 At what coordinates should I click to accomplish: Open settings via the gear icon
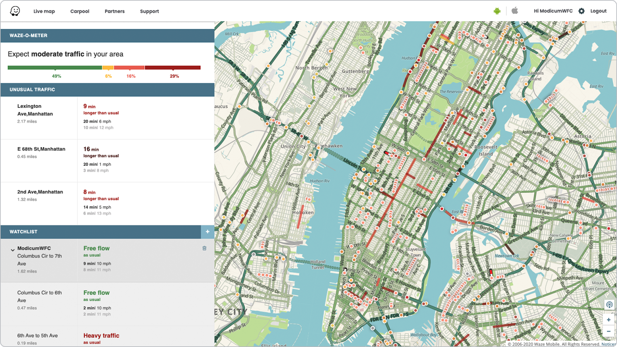(x=582, y=11)
